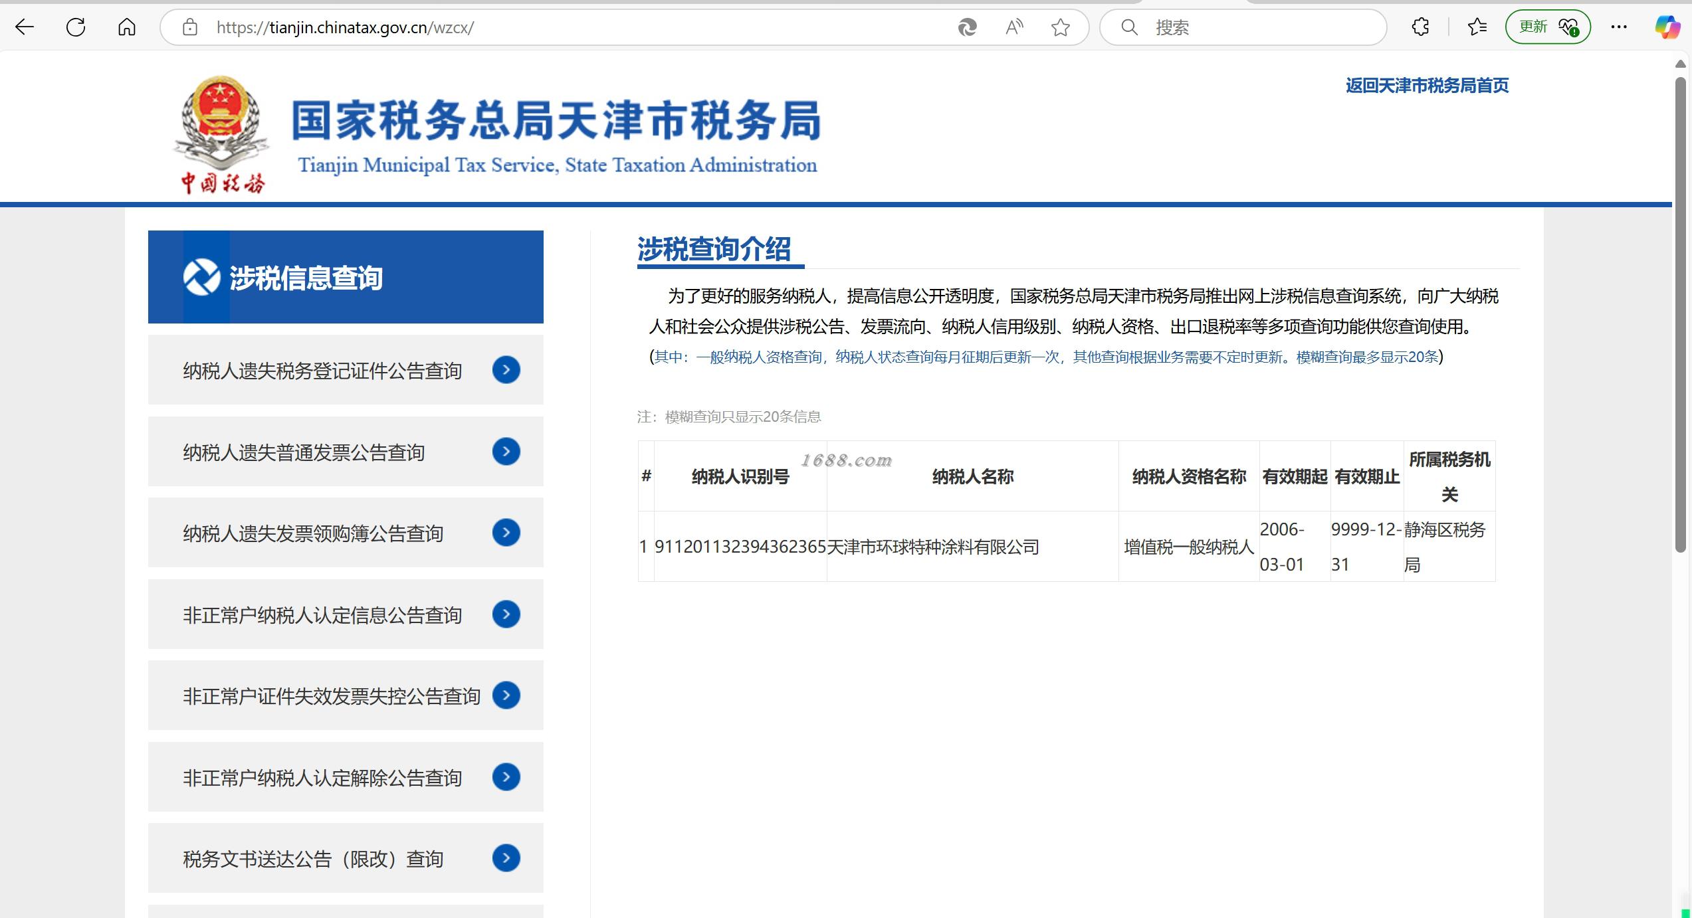Open 纳税人遗失普通发票公告查询 menu item
This screenshot has height=918, width=1692.
click(346, 452)
